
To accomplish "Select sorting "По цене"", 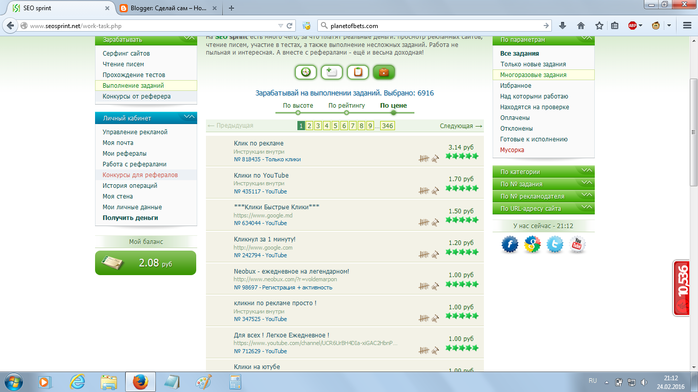I will point(393,106).
